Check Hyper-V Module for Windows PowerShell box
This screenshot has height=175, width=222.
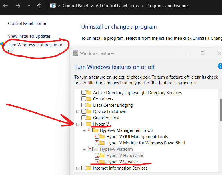click(x=97, y=143)
